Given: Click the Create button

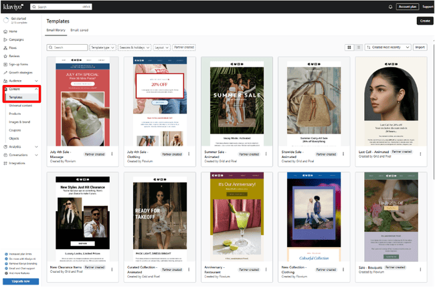Looking at the screenshot, I should pyautogui.click(x=424, y=21).
